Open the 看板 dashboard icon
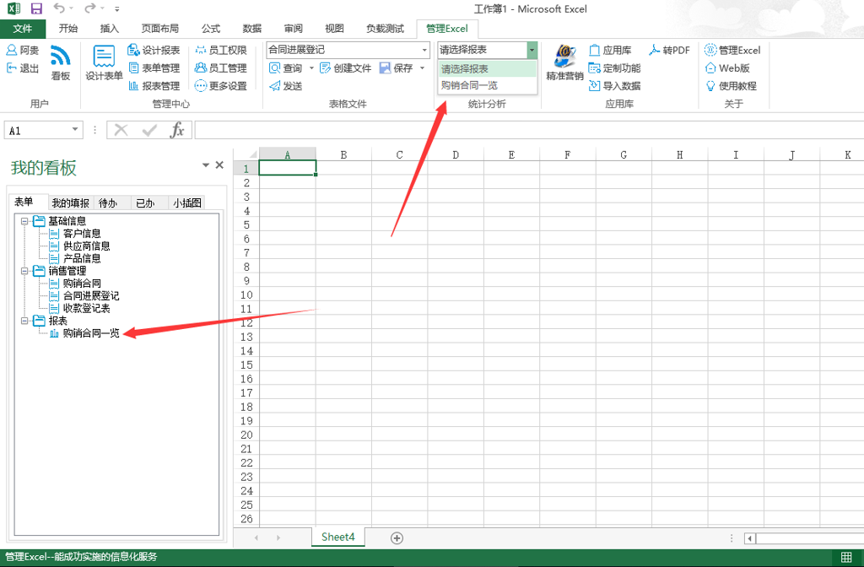The height and width of the screenshot is (567, 864). (x=60, y=62)
